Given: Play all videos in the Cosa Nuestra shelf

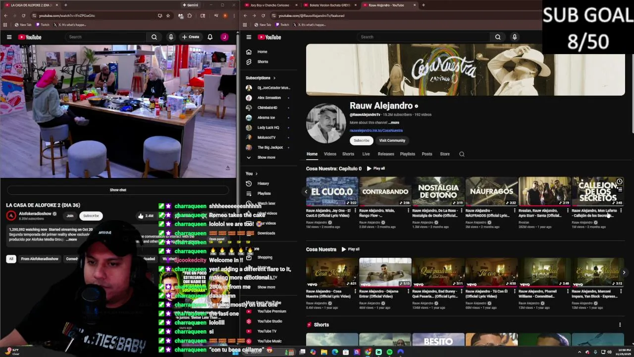Looking at the screenshot, I should (x=350, y=249).
